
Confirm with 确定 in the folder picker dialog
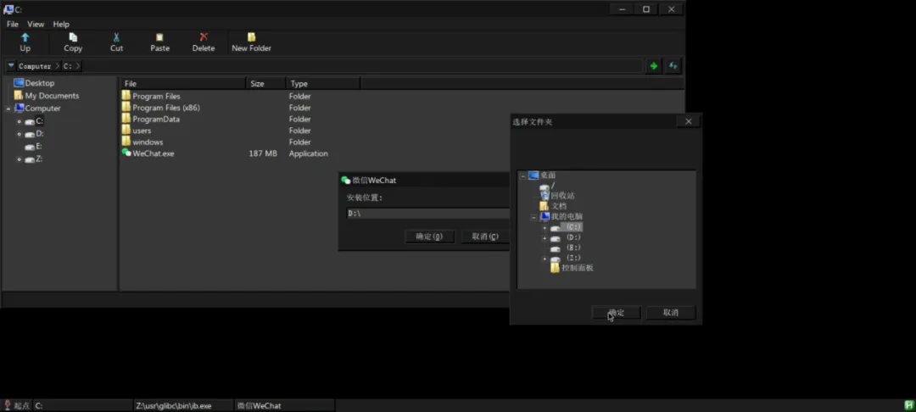617,313
